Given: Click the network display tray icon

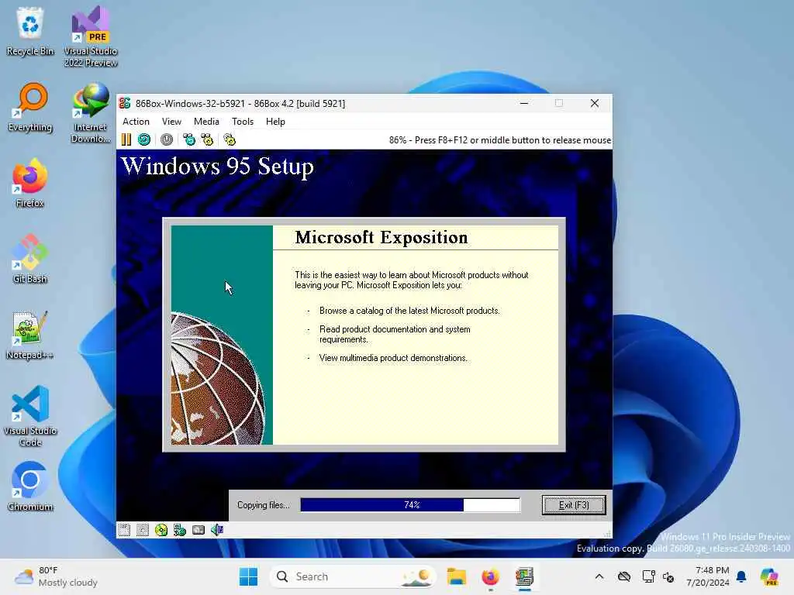Looking at the screenshot, I should (x=648, y=576).
